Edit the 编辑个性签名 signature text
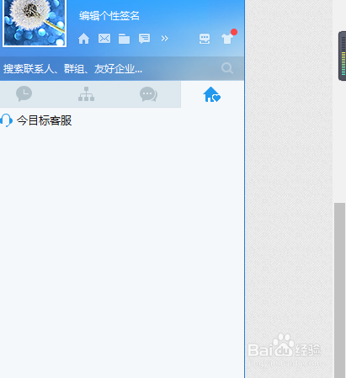This screenshot has width=346, height=378. (x=109, y=16)
